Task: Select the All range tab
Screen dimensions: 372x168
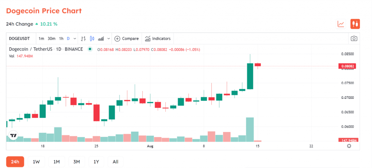Action: [115, 162]
